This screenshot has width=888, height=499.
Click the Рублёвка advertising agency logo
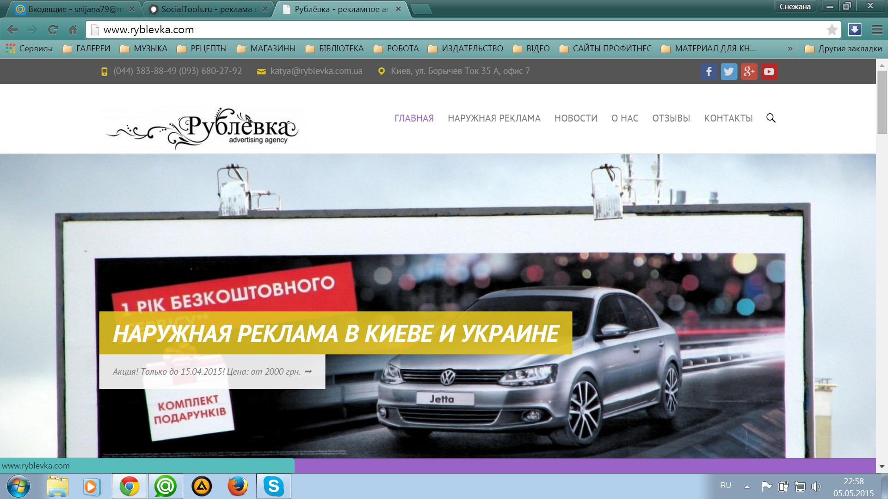[203, 128]
